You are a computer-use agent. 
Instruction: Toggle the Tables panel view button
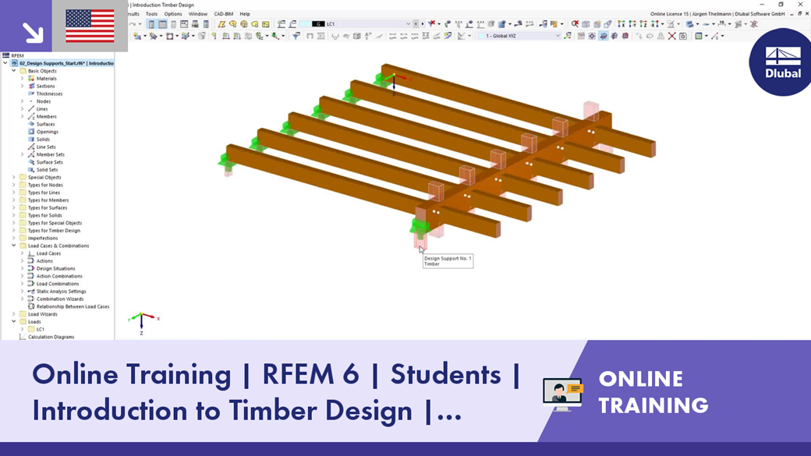pos(162,24)
